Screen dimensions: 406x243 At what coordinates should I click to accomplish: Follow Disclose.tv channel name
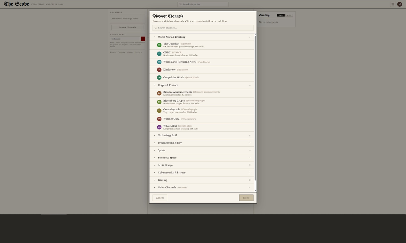coord(169,70)
